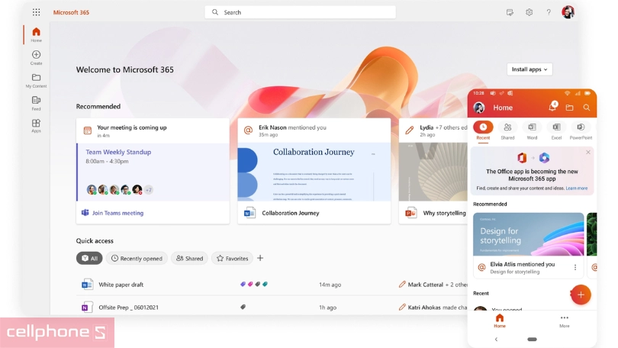Image resolution: width=618 pixels, height=348 pixels.
Task: Open the Why storytelling card preview image
Action: click(433, 172)
